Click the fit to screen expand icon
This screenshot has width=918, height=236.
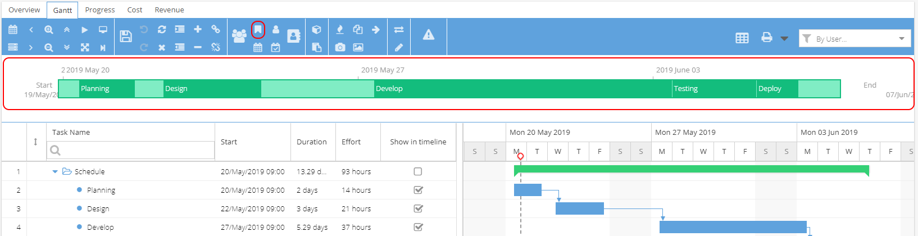[85, 47]
